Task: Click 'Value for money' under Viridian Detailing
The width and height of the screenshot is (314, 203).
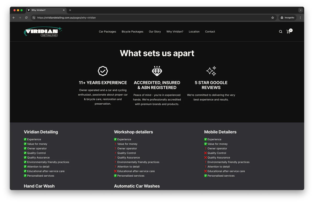Action: (x=37, y=144)
